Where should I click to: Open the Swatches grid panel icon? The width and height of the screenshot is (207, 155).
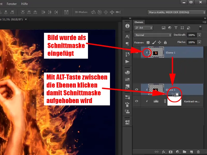pos(127,79)
